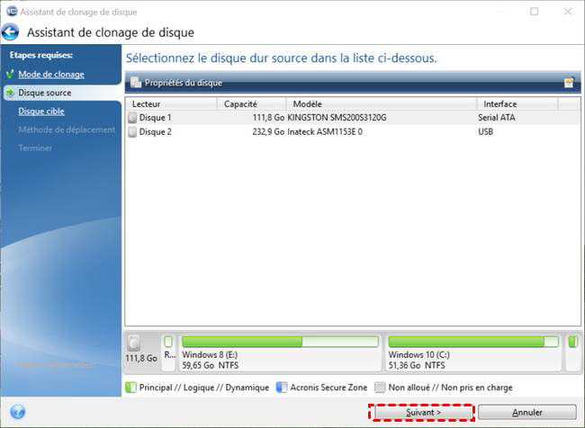Click the 59,65 Go NTFS label
585x428 pixels.
210,365
